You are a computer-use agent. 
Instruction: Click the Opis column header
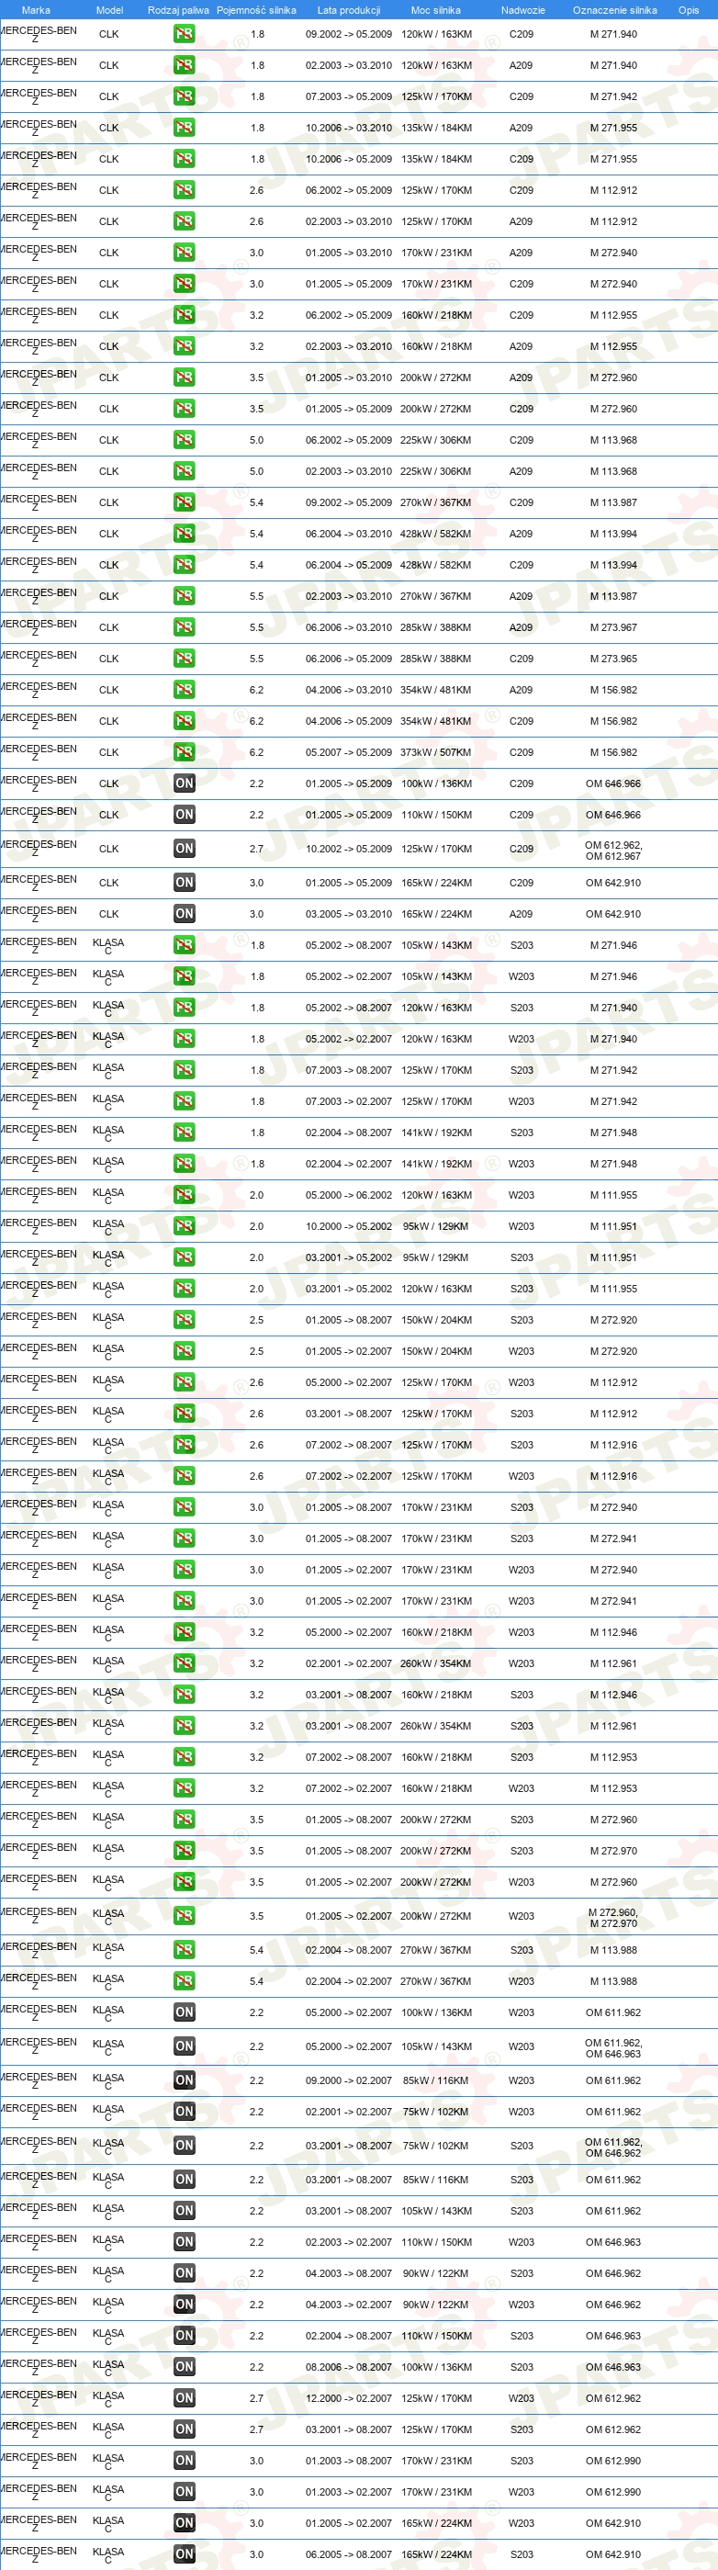pos(688,10)
